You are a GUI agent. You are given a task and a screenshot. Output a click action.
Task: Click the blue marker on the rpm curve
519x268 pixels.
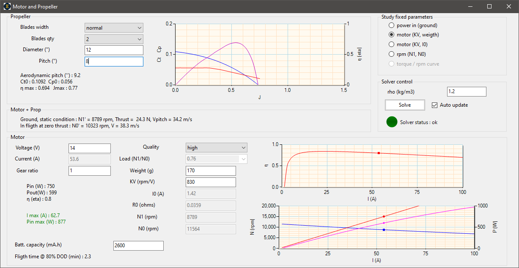point(384,229)
